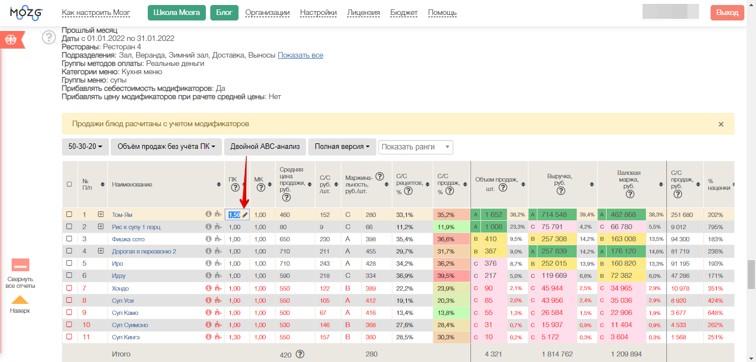Click the help icon under the МК column header

point(260,188)
